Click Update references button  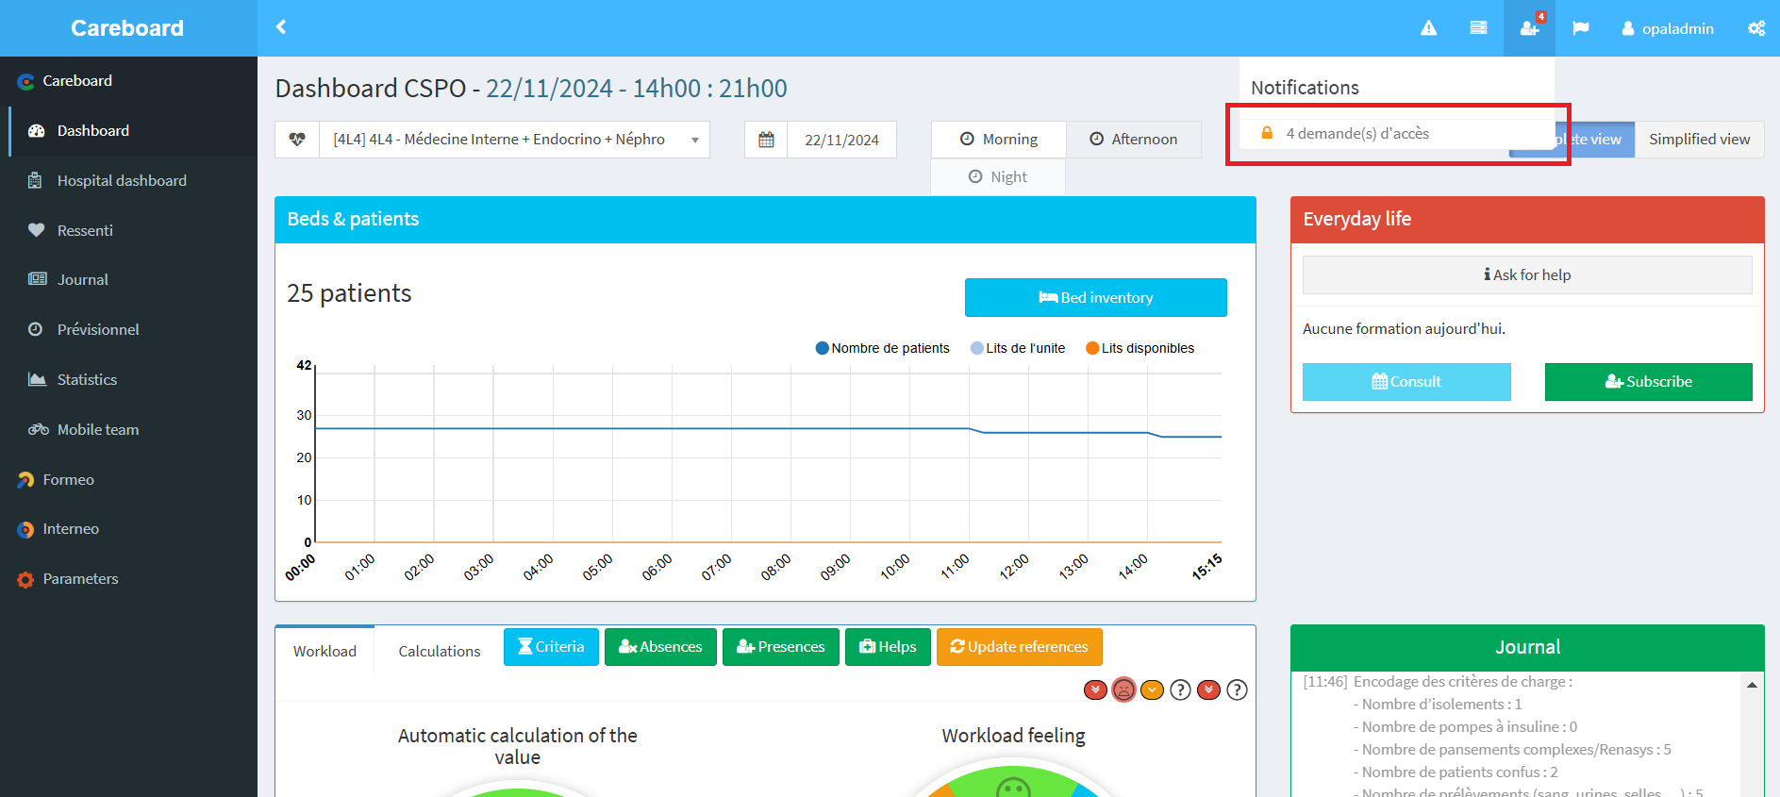tap(1019, 647)
